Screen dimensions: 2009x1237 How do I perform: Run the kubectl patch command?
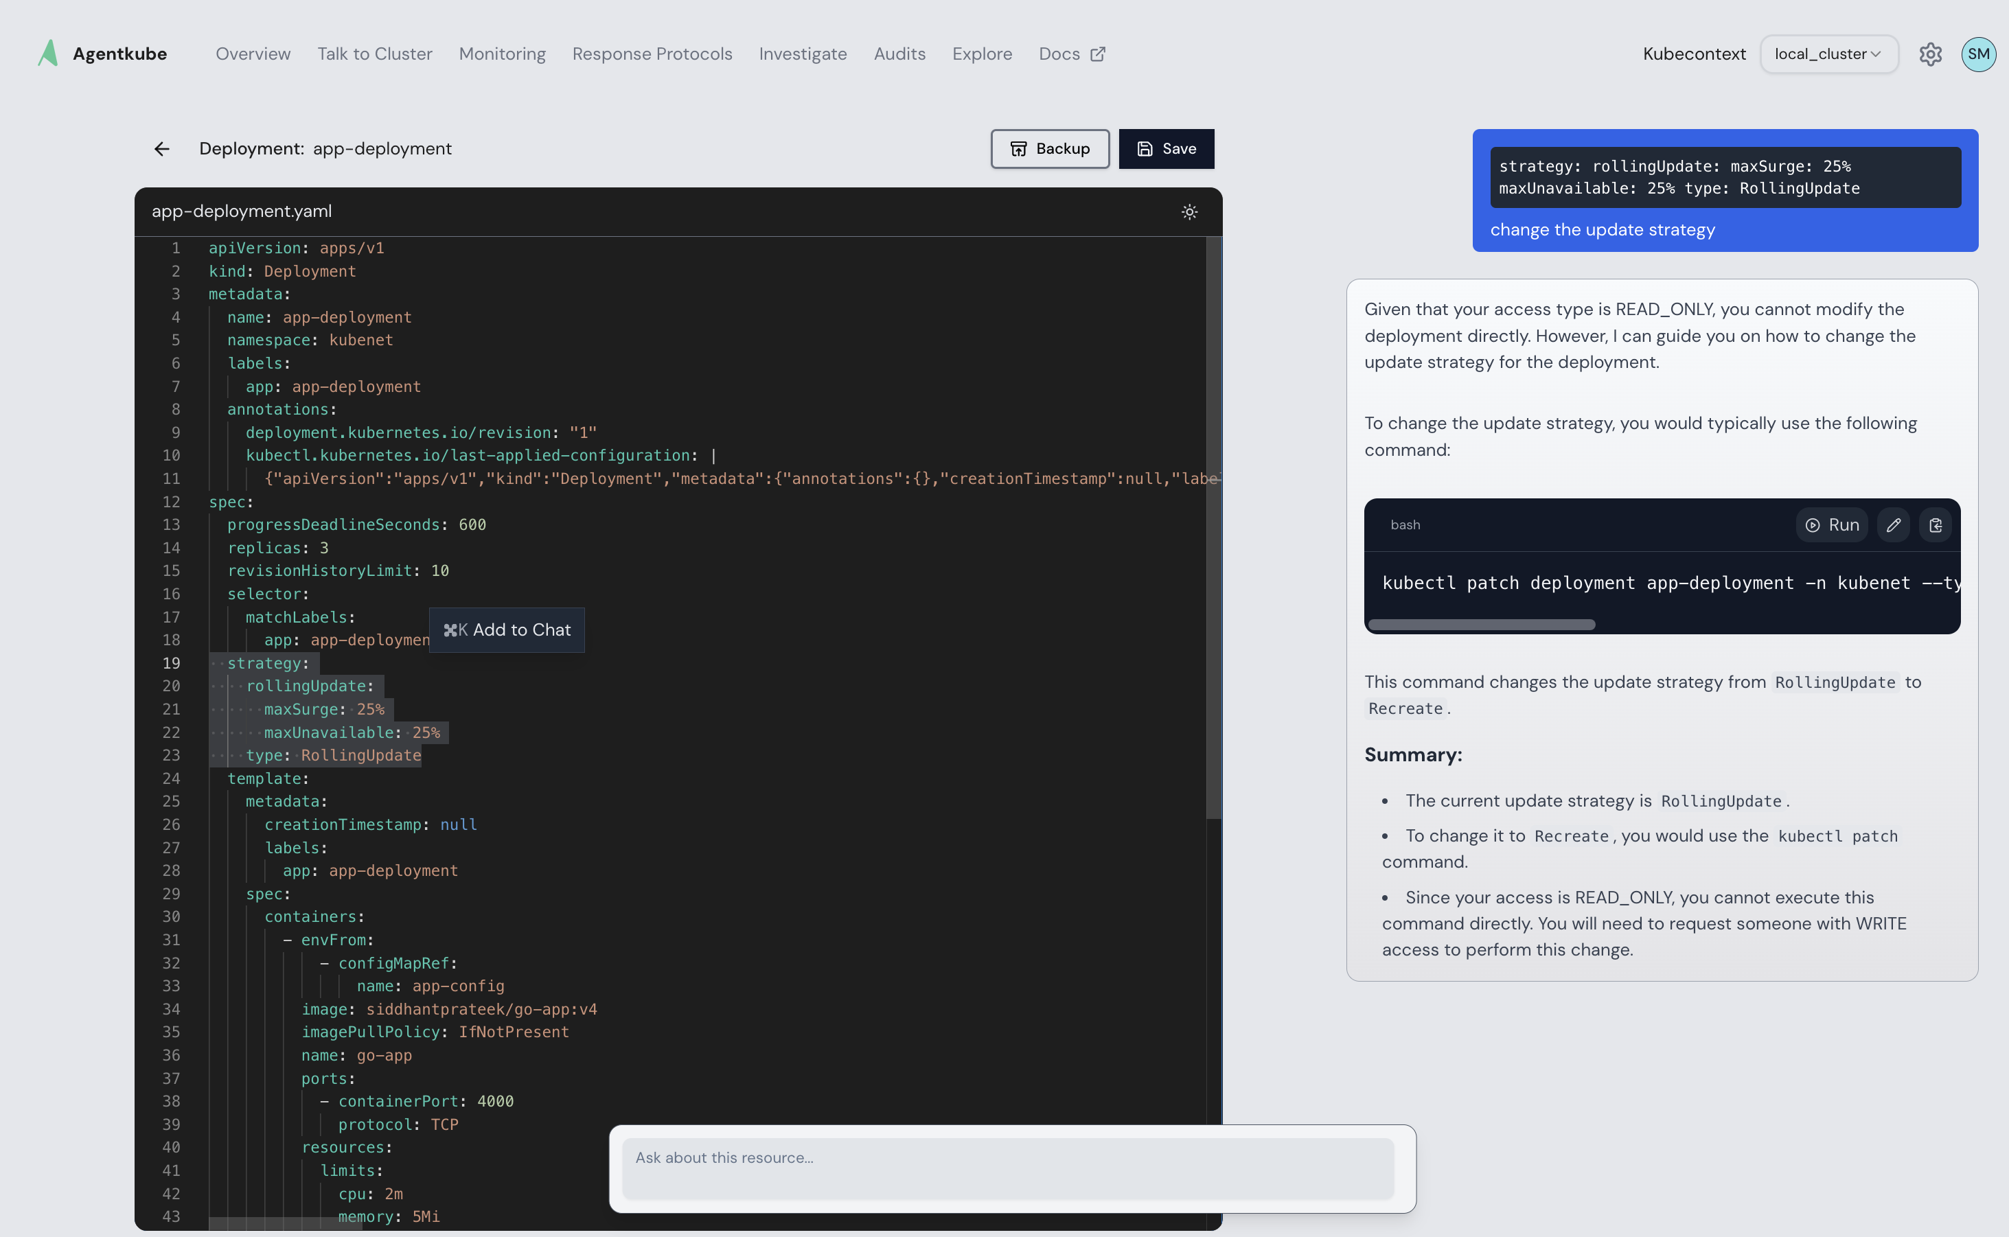point(1833,525)
